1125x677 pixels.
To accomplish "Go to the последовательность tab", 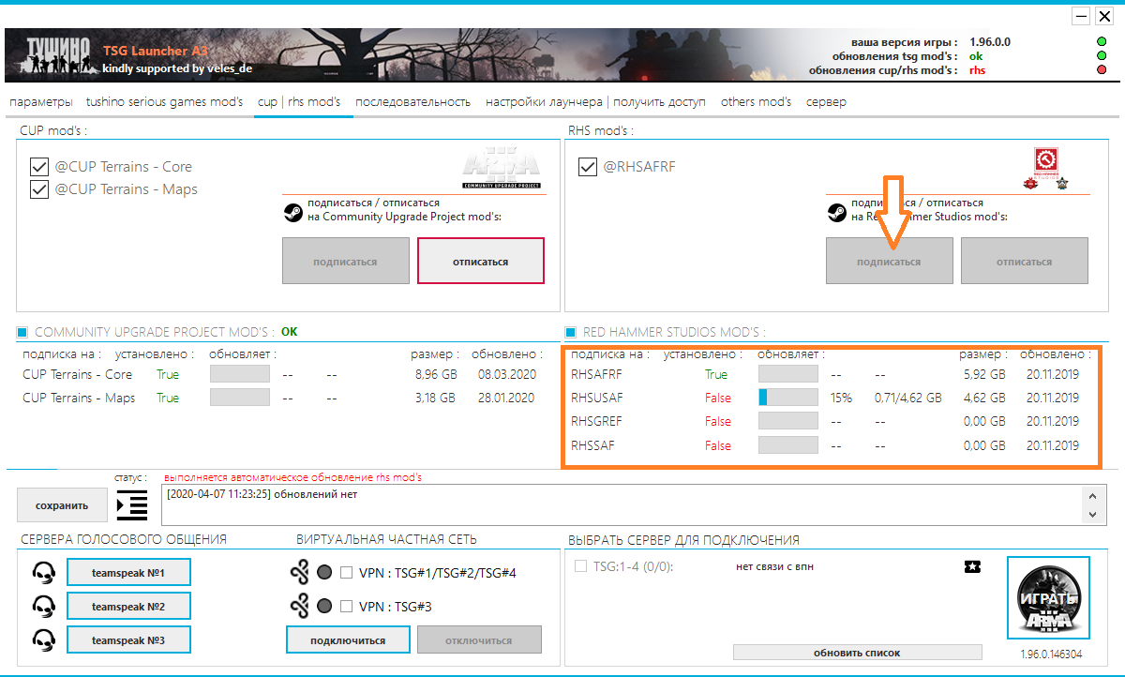I will click(412, 102).
